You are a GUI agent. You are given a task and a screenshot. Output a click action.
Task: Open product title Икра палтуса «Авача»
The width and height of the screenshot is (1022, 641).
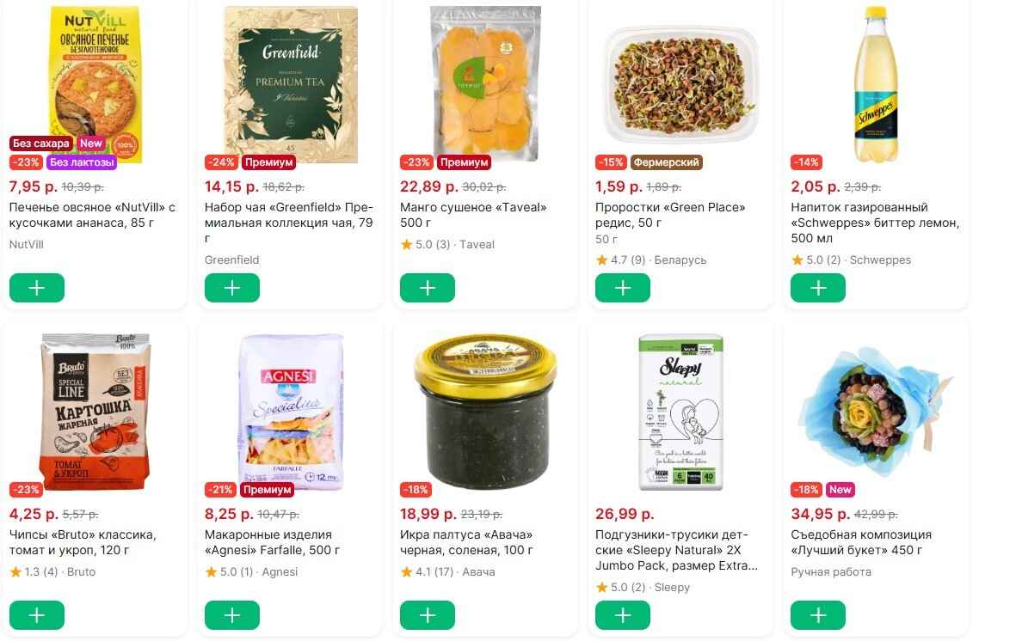point(466,542)
